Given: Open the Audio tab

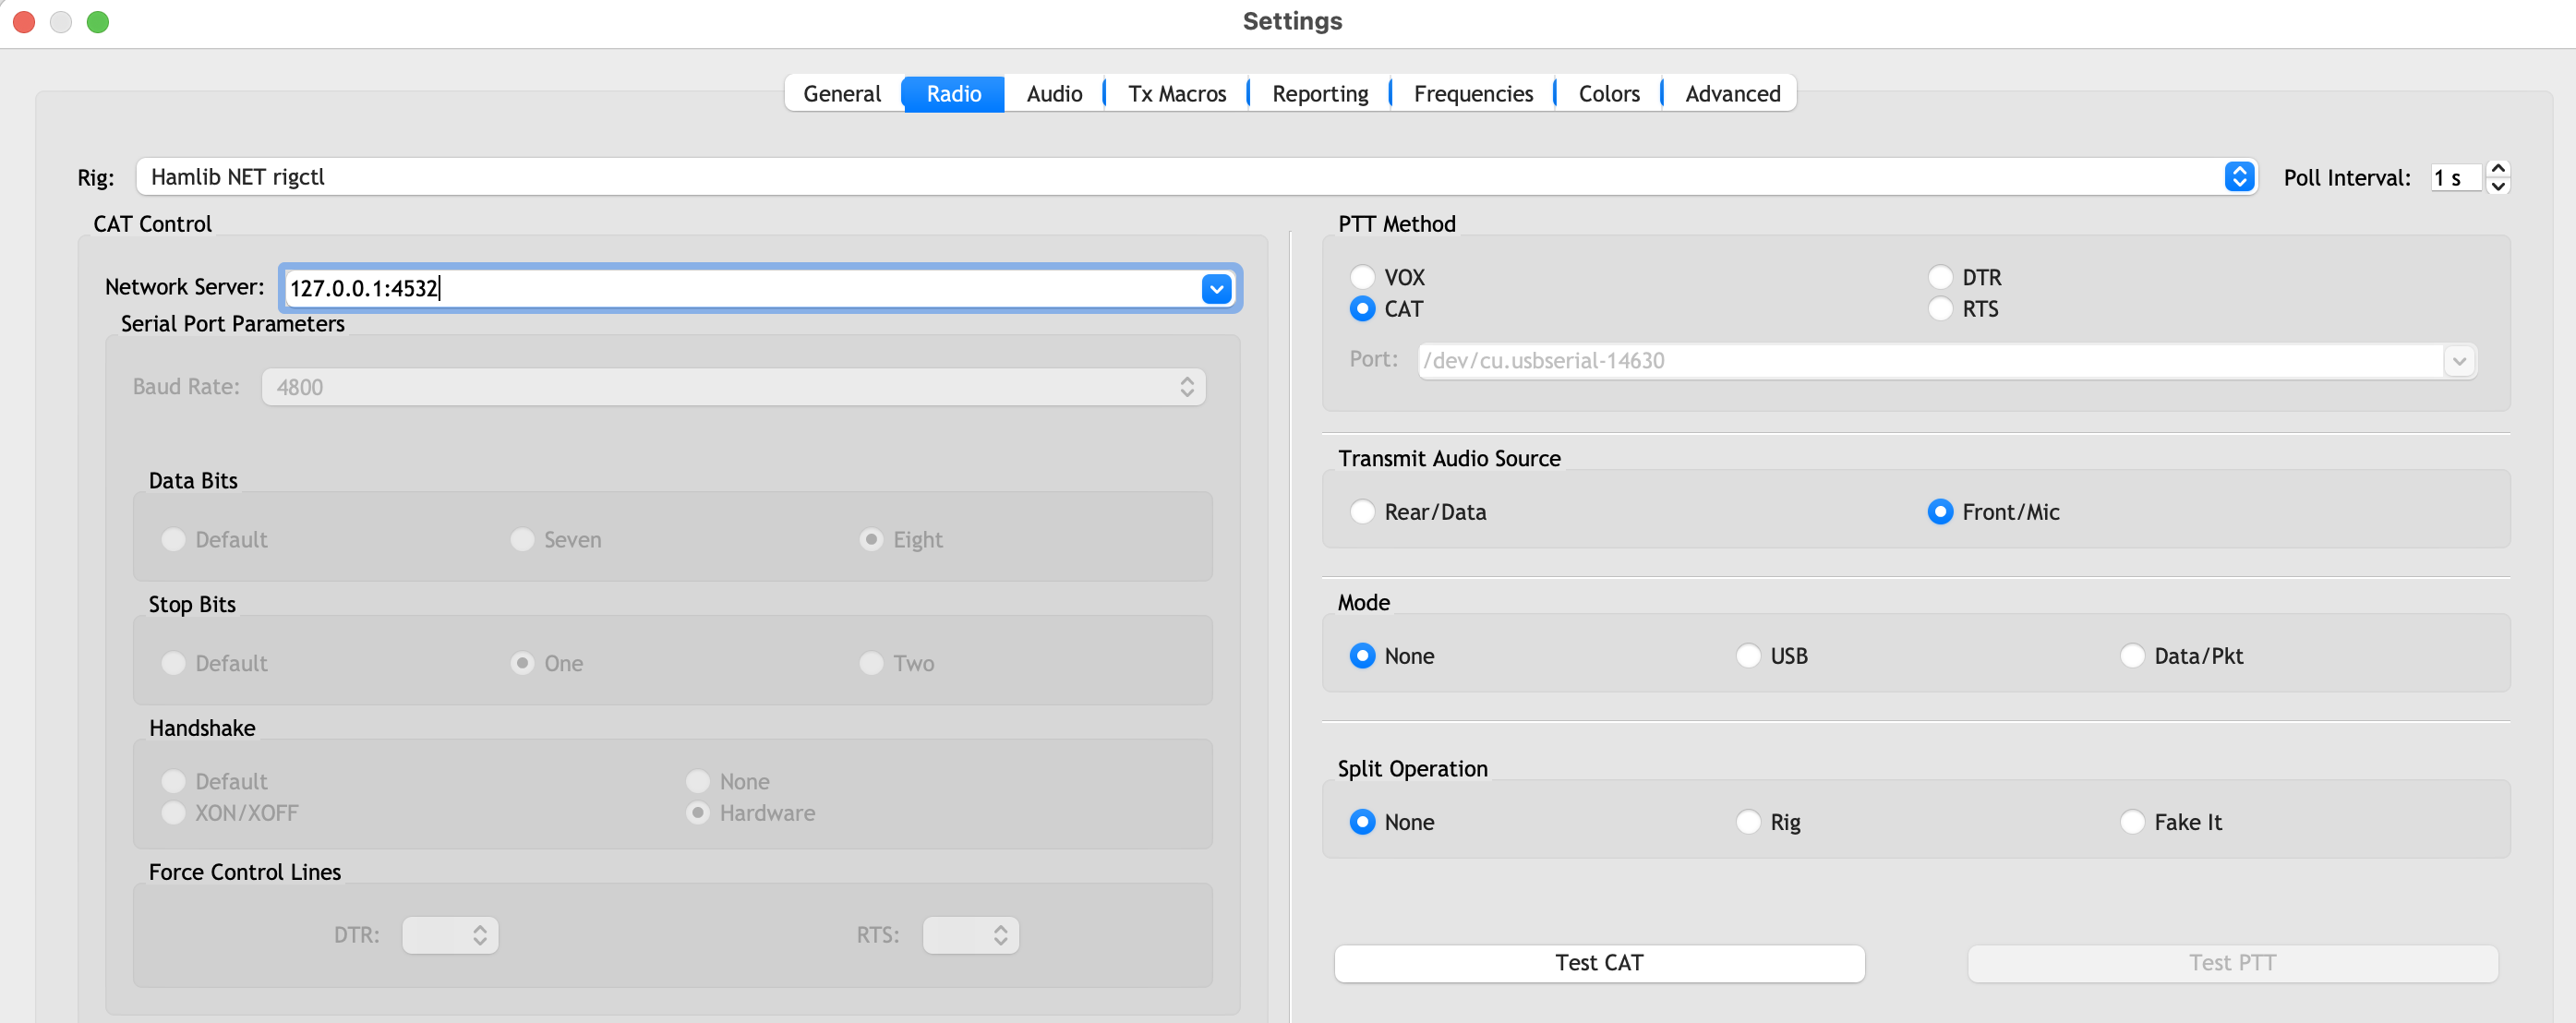Looking at the screenshot, I should [1054, 94].
